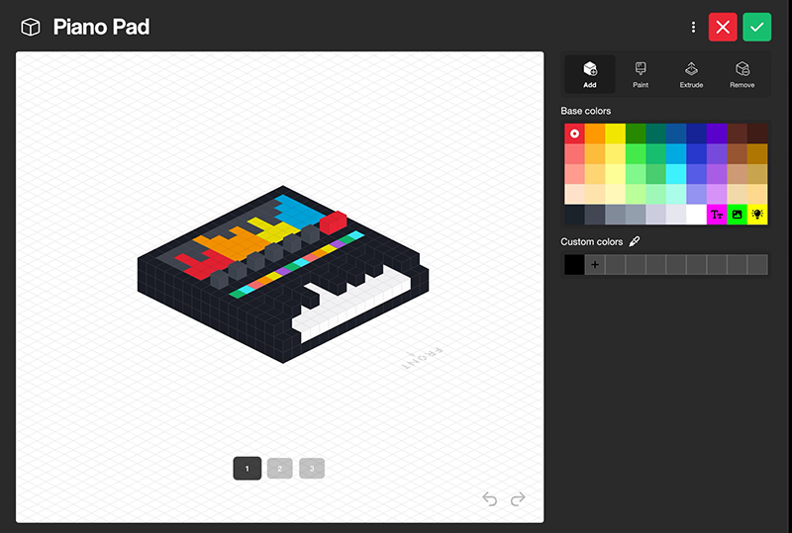Add a new custom color with plus
Screen dimensions: 792x533
tap(595, 264)
